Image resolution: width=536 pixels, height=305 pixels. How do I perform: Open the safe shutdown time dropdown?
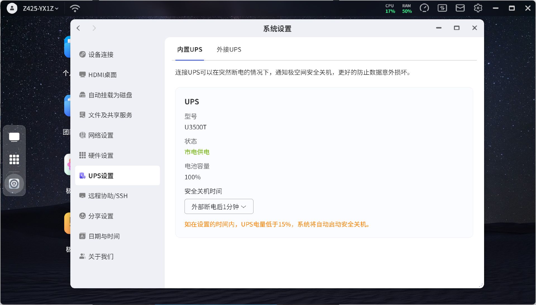[219, 207]
